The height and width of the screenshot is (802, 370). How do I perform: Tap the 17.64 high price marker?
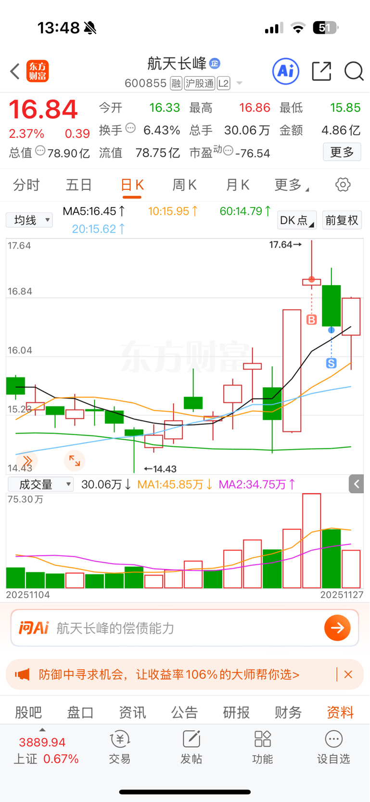(285, 245)
